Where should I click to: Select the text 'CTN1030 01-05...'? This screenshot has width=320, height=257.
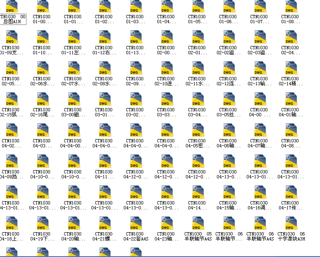click(197, 19)
